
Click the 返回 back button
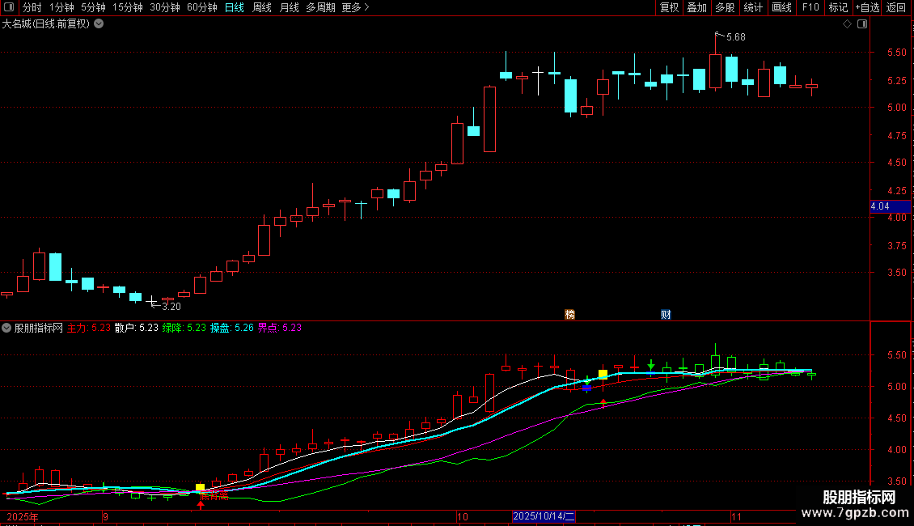[896, 7]
